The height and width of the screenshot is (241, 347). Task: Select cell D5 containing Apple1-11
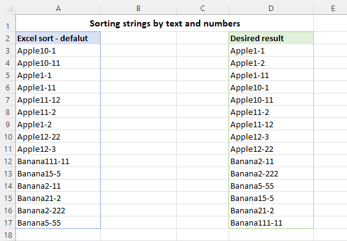coord(271,75)
